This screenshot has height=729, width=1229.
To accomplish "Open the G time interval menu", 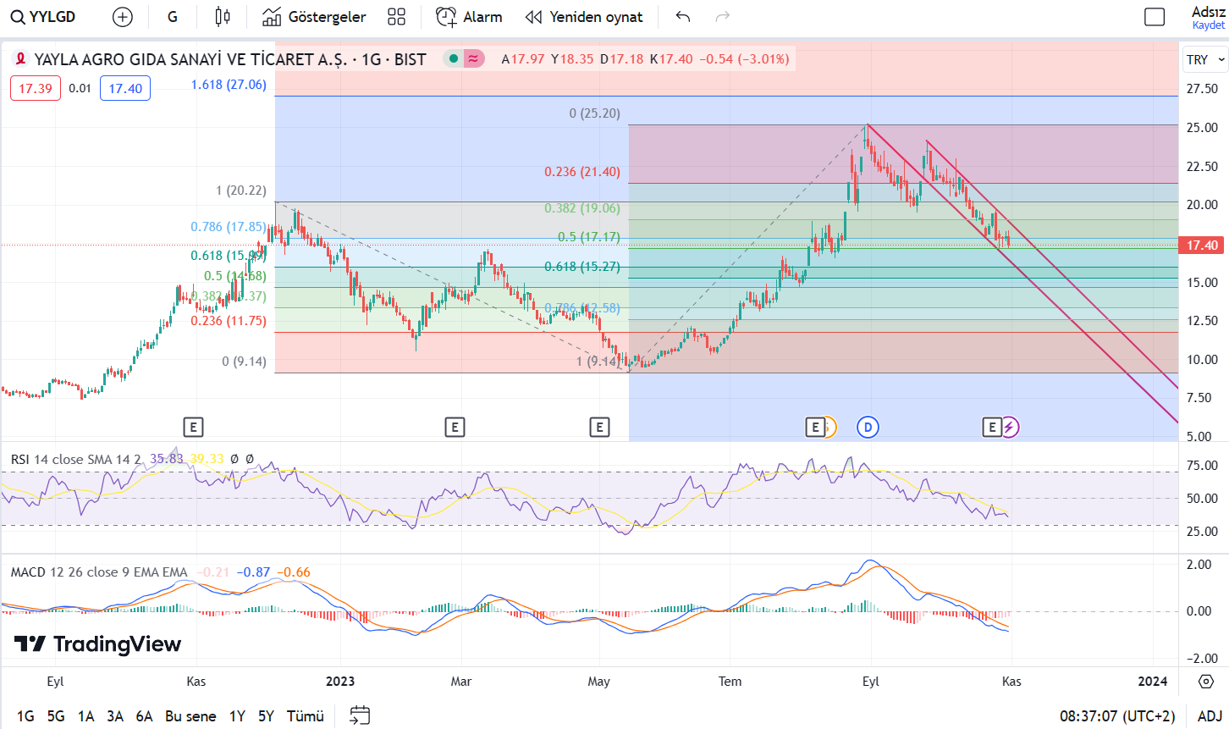I will point(173,17).
